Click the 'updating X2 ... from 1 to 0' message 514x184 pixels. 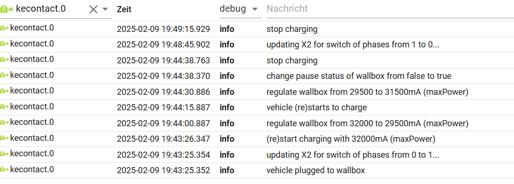(x=353, y=45)
